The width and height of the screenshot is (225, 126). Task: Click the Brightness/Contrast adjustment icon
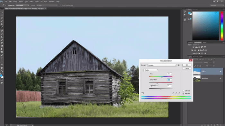coord(194,47)
